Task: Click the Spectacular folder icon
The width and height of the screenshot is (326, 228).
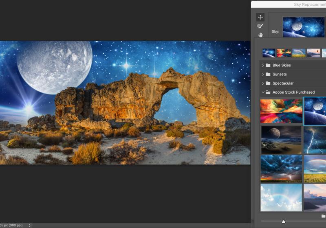Action: [x=268, y=83]
